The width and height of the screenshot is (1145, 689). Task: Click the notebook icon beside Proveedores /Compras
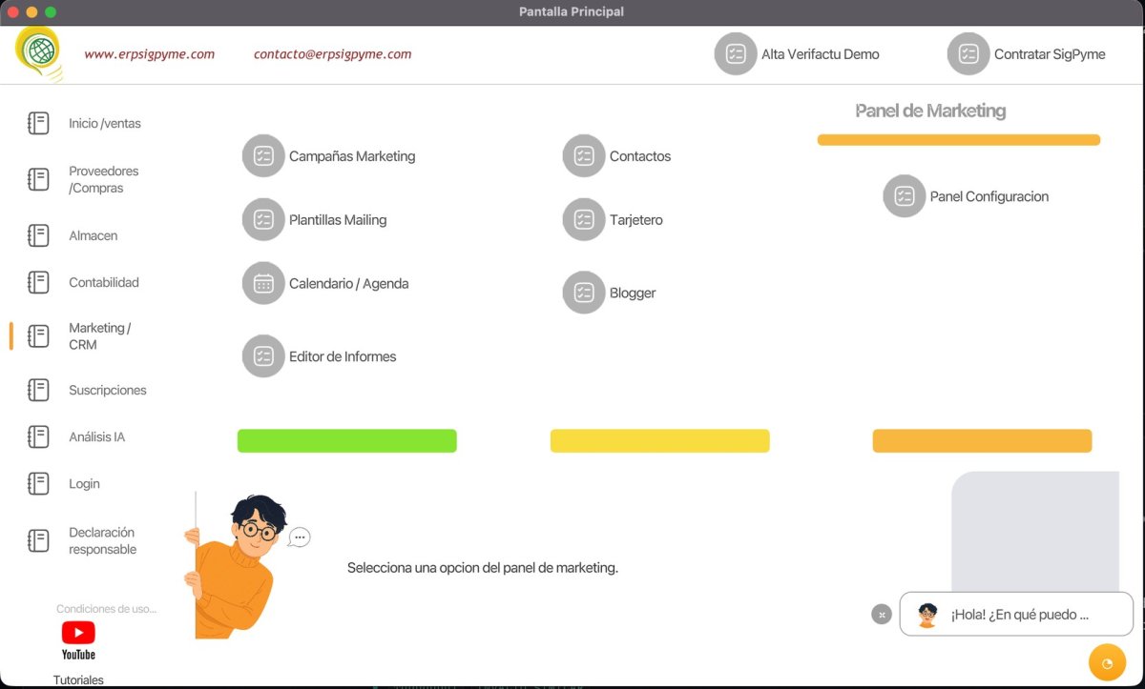[38, 179]
